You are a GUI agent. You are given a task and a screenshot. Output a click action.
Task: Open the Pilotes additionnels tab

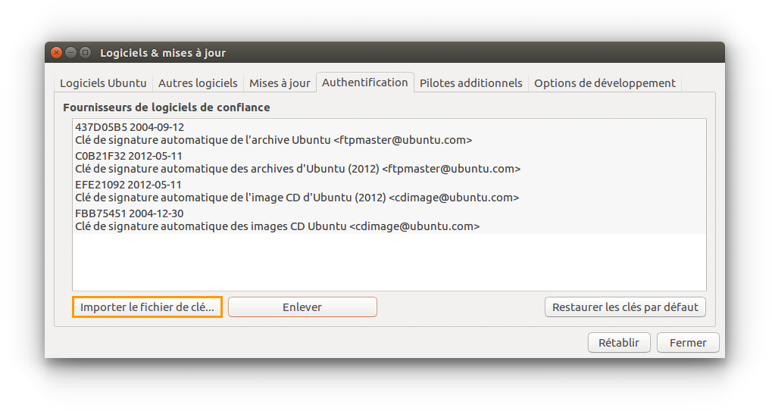[x=470, y=83]
